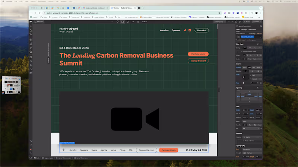Set display to Flex

[249, 68]
